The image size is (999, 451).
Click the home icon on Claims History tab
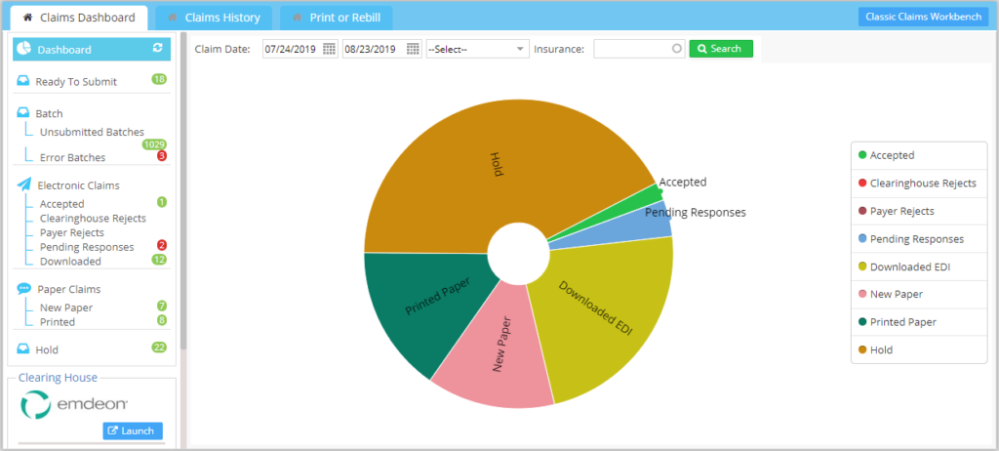(172, 18)
